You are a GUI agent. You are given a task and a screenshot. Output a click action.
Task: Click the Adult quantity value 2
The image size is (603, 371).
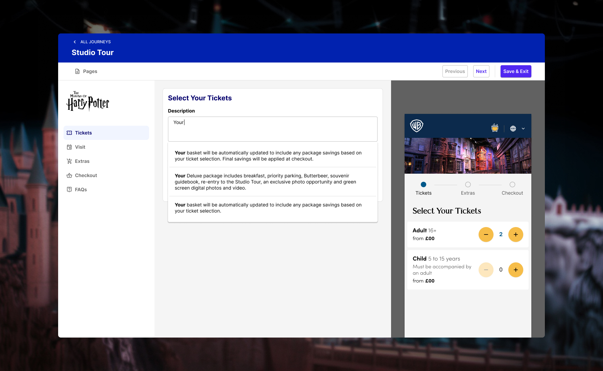click(x=501, y=234)
